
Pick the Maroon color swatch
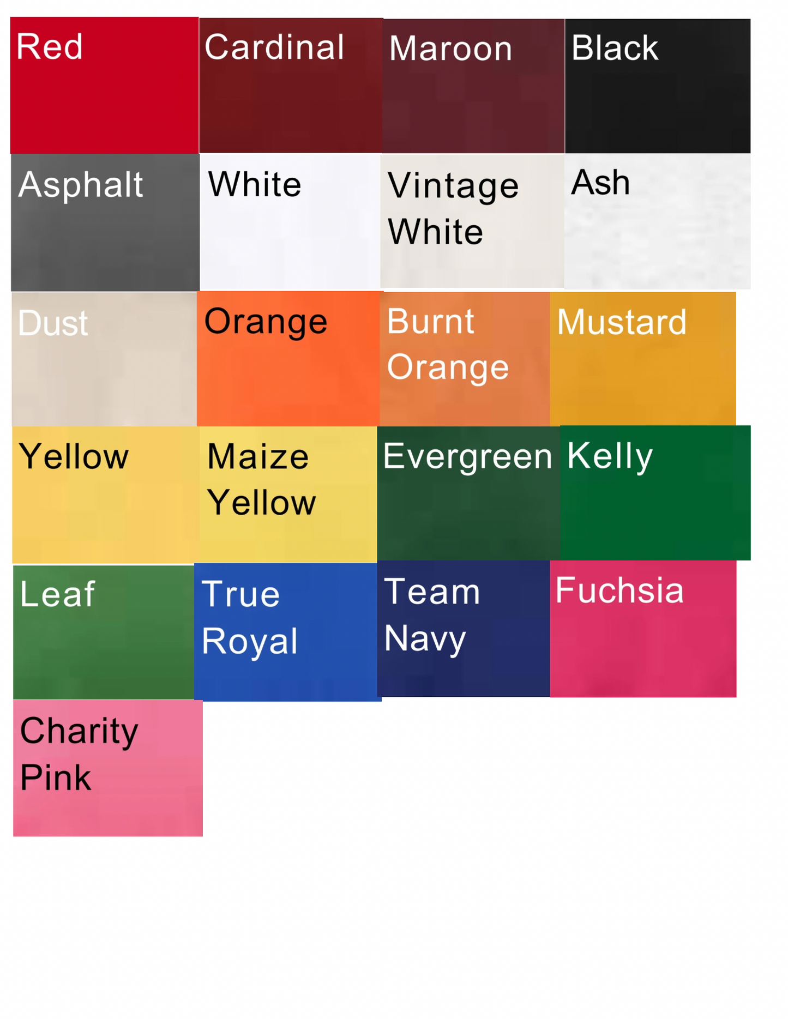[473, 86]
